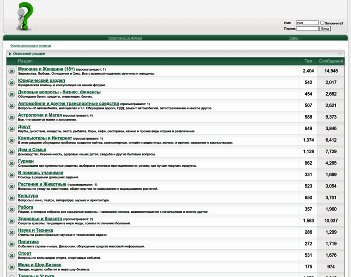The image size is (351, 277).
Task: Click the status icon beside Политика
Action: (12, 244)
